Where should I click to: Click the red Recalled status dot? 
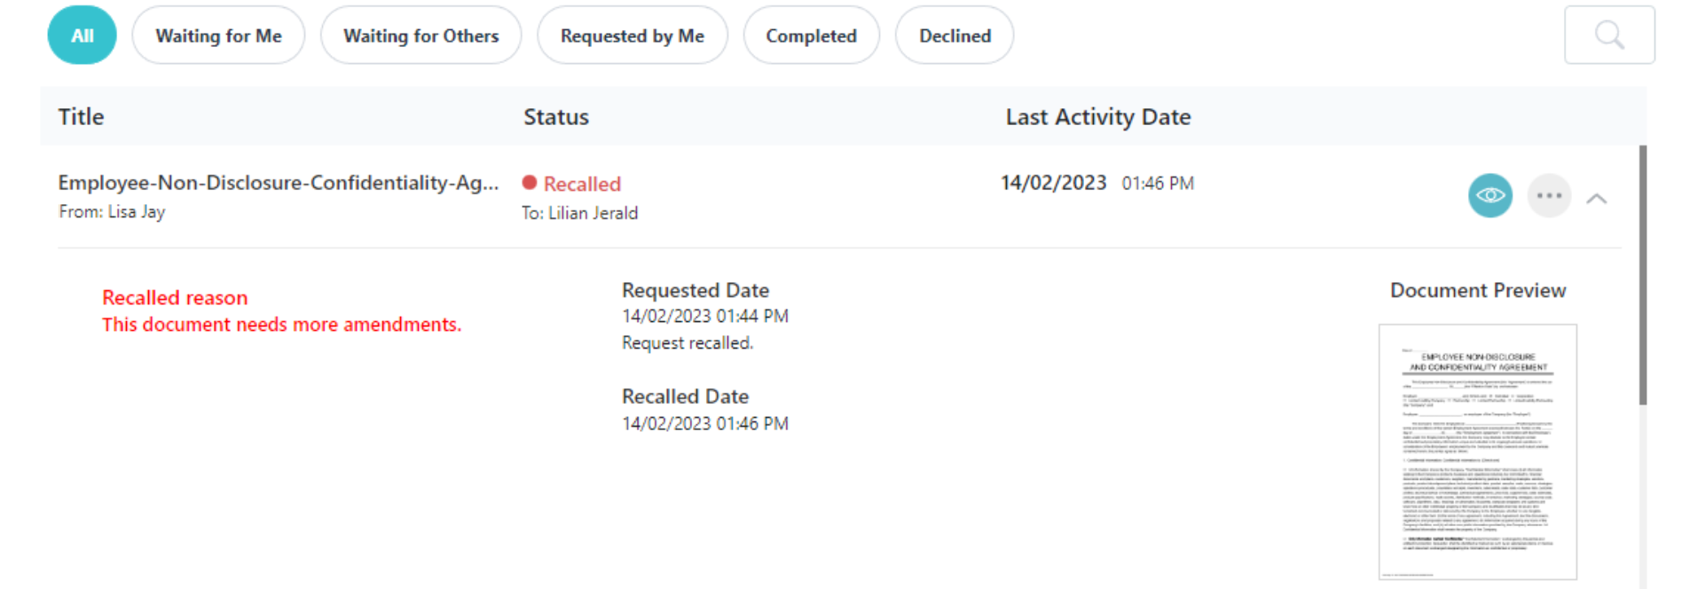[x=530, y=183]
